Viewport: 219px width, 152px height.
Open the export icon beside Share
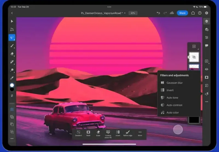point(193,13)
